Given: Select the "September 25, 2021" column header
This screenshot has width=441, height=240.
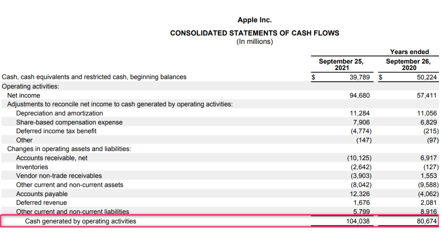Looking at the screenshot, I should point(341,64).
